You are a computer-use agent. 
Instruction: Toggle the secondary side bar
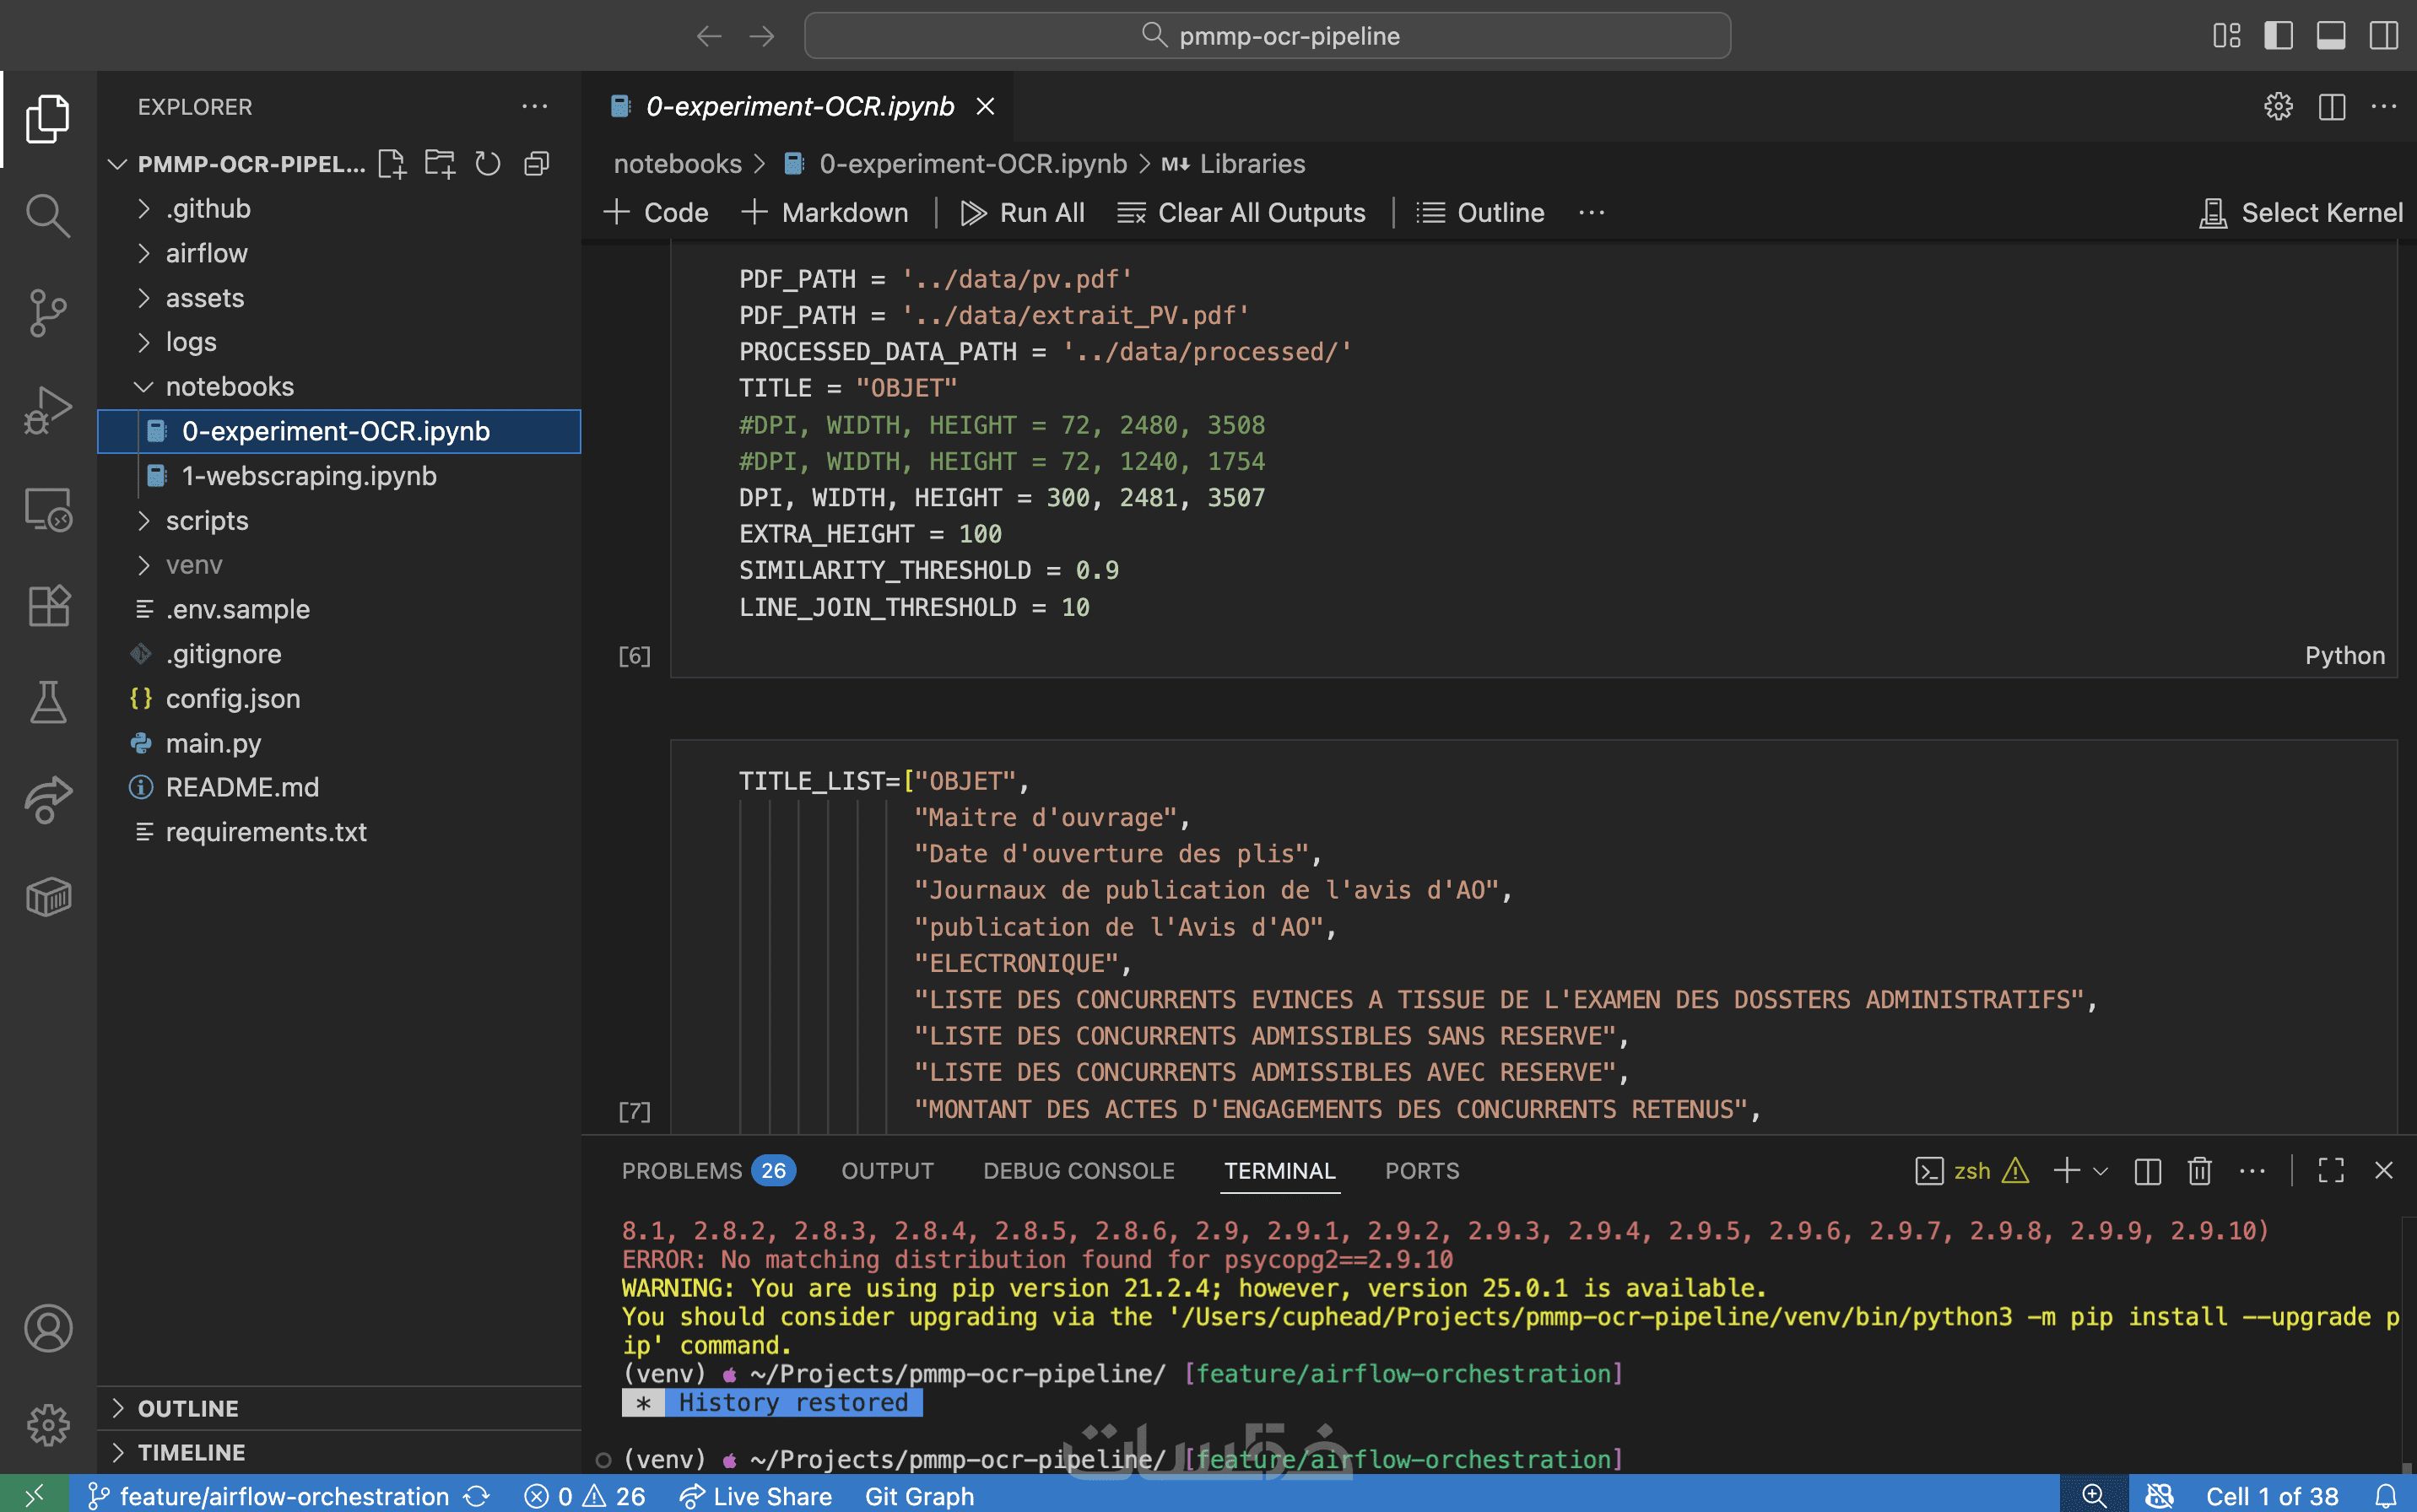(x=2383, y=36)
